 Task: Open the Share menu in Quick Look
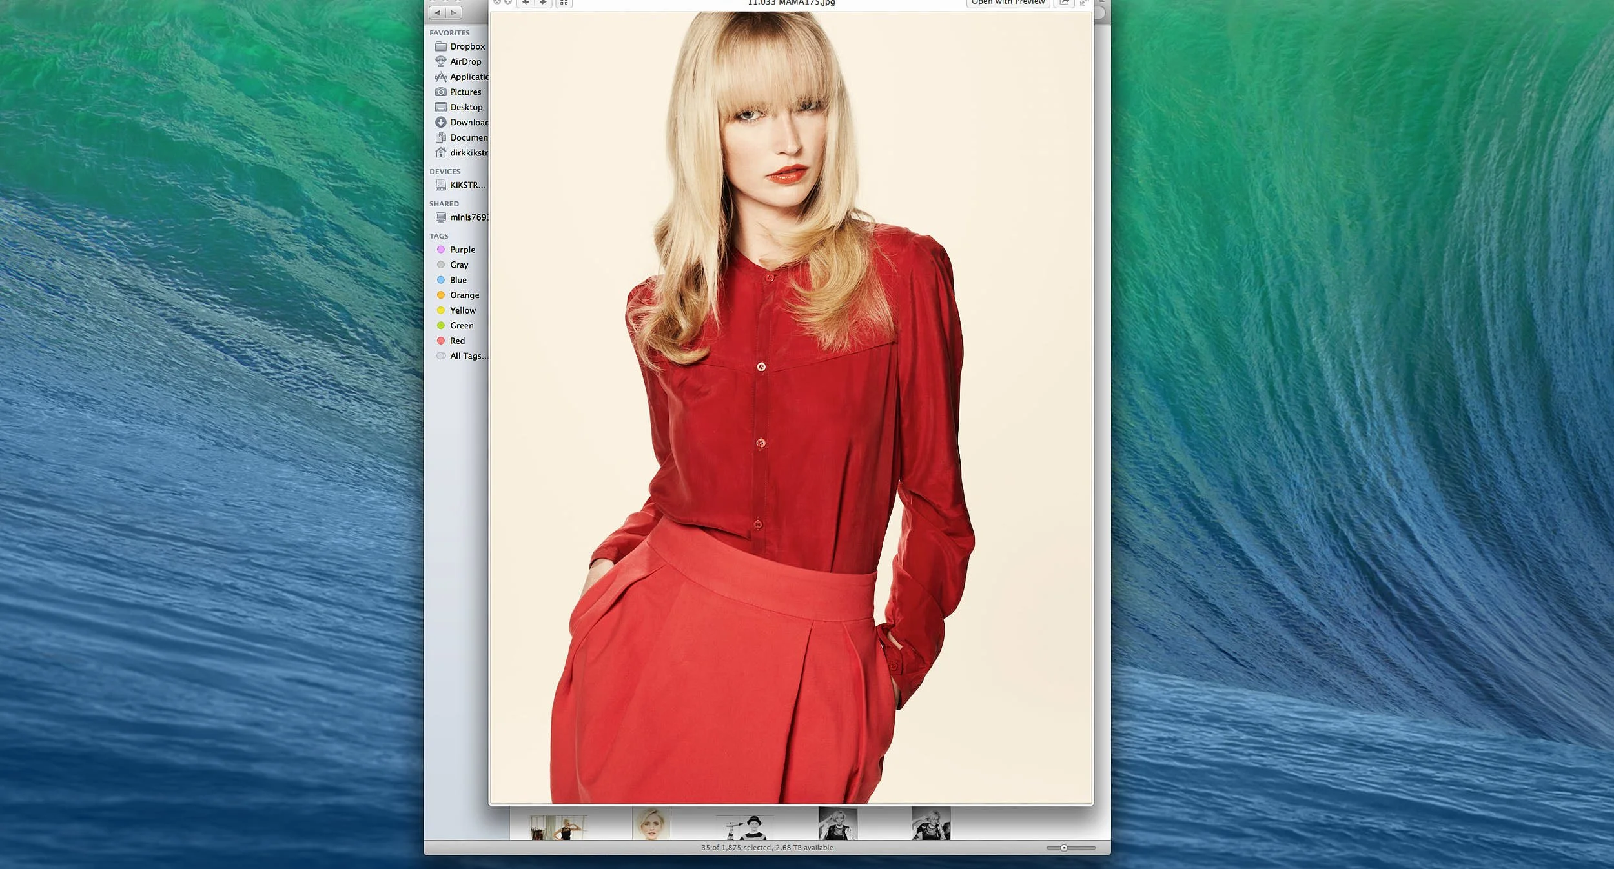tap(1065, 3)
